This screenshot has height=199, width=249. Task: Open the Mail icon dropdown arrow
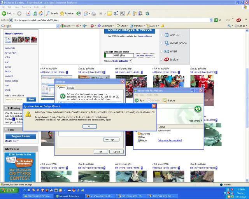[89, 14]
